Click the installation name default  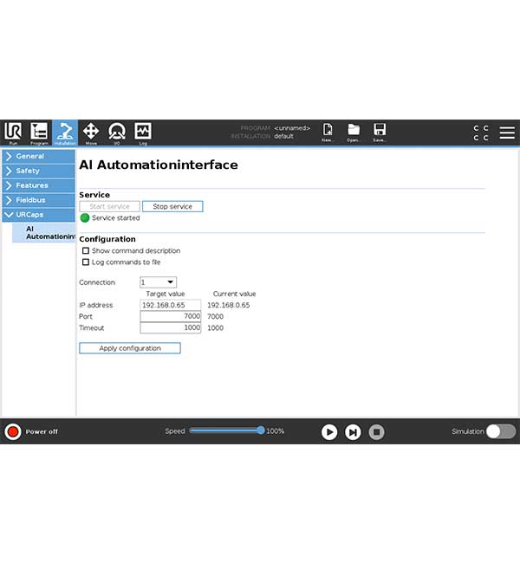(283, 137)
